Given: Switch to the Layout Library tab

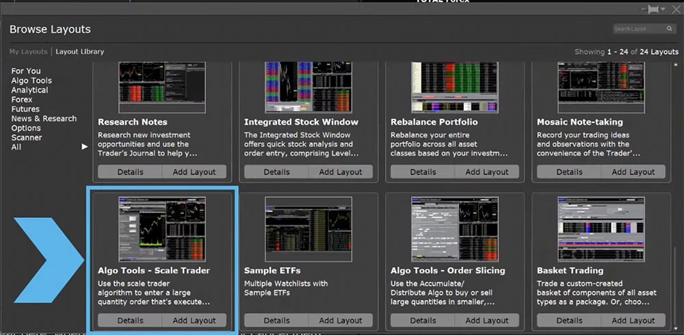Looking at the screenshot, I should point(80,51).
